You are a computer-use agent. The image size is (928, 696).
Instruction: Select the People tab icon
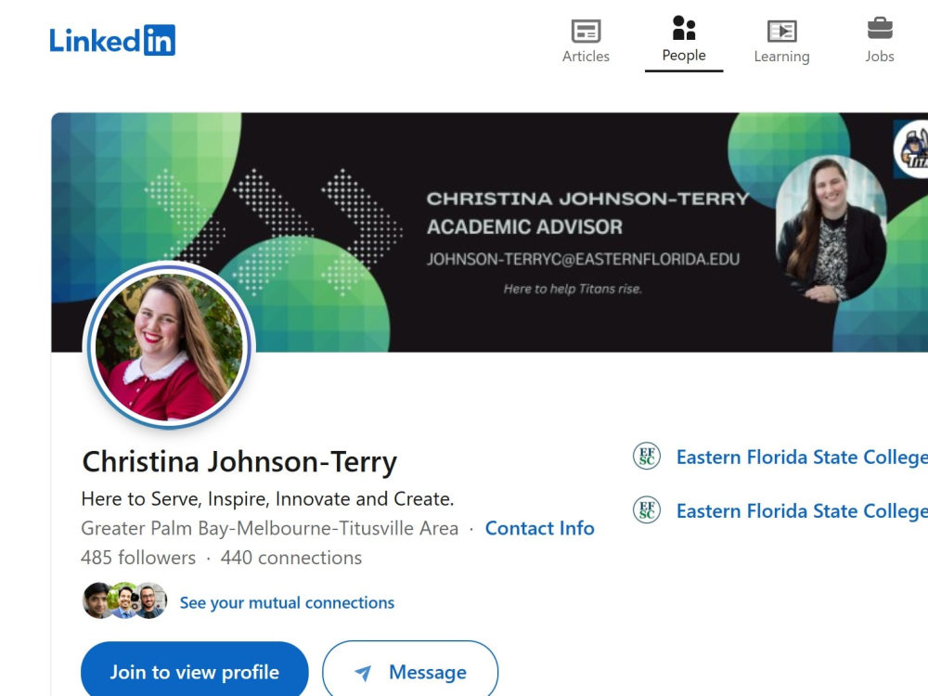[684, 28]
